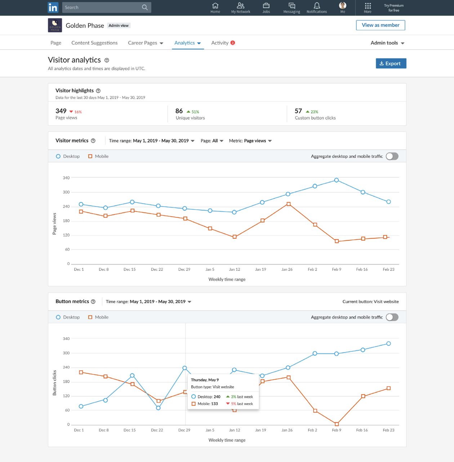Switch to the Content Suggestions tab
Viewport: 454px width, 462px height.
pyautogui.click(x=94, y=43)
